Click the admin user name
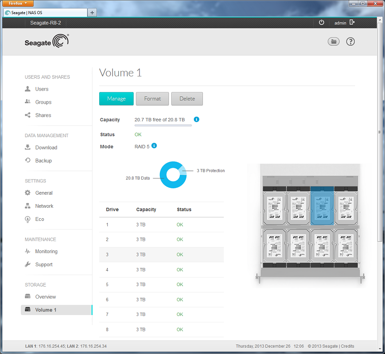This screenshot has width=385, height=354. click(340, 23)
